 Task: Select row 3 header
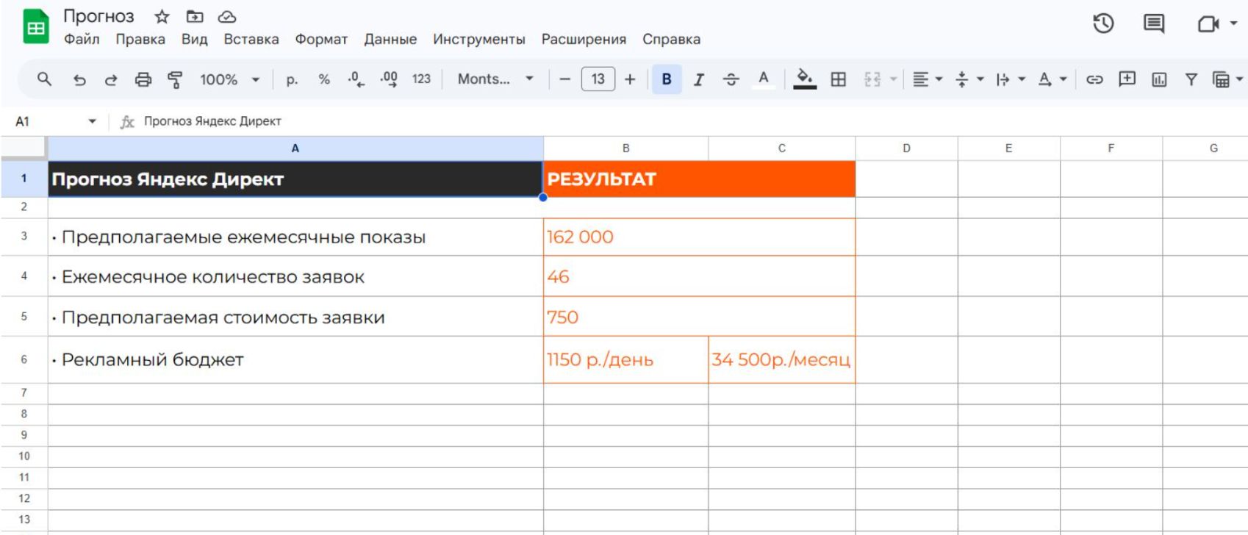24,237
